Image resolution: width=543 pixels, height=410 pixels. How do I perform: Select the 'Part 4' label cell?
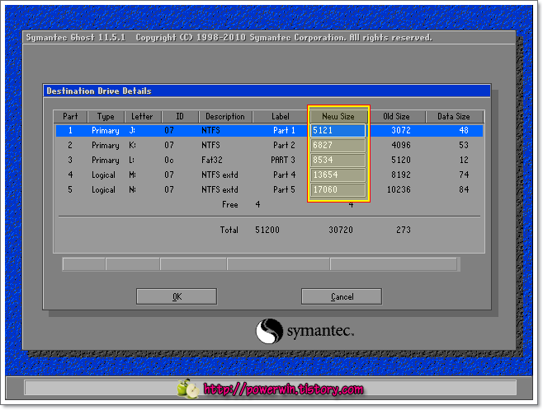click(284, 175)
